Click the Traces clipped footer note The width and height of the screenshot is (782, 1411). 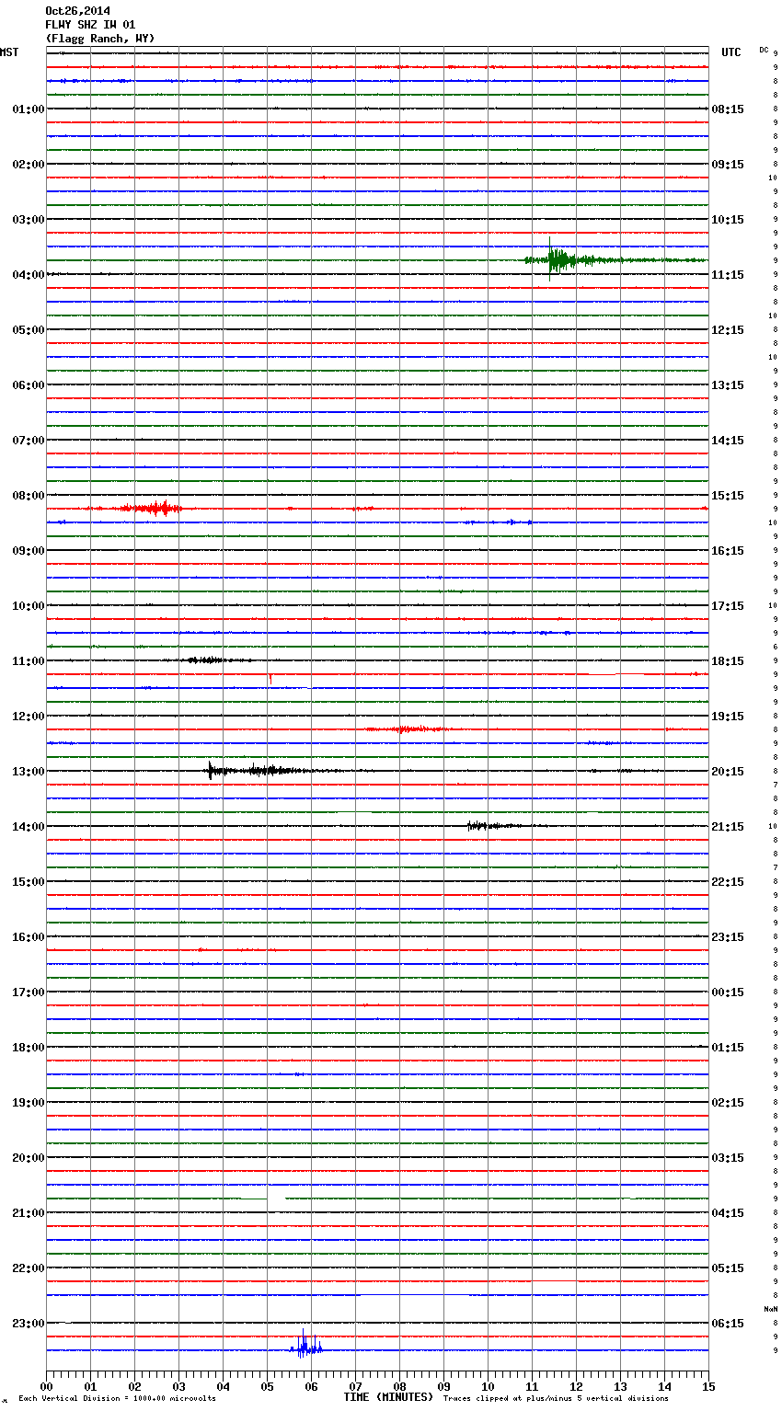pyautogui.click(x=556, y=1398)
